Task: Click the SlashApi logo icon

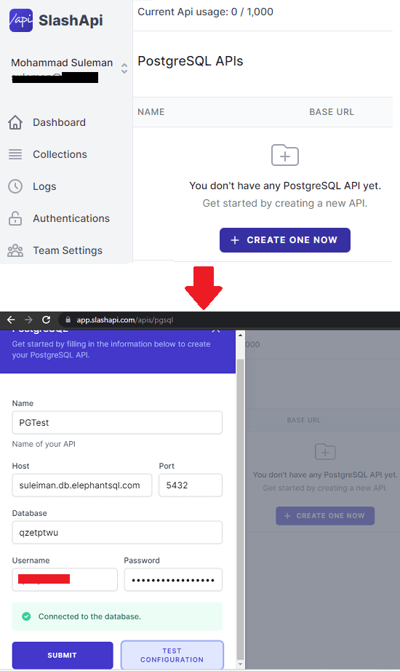Action: pyautogui.click(x=21, y=20)
